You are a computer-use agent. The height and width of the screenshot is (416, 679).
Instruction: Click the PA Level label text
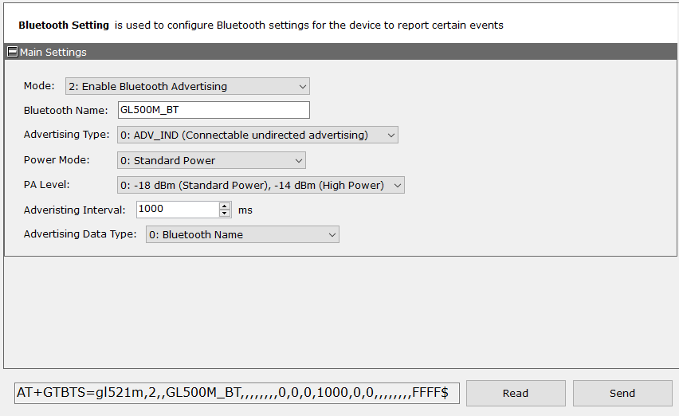(47, 185)
